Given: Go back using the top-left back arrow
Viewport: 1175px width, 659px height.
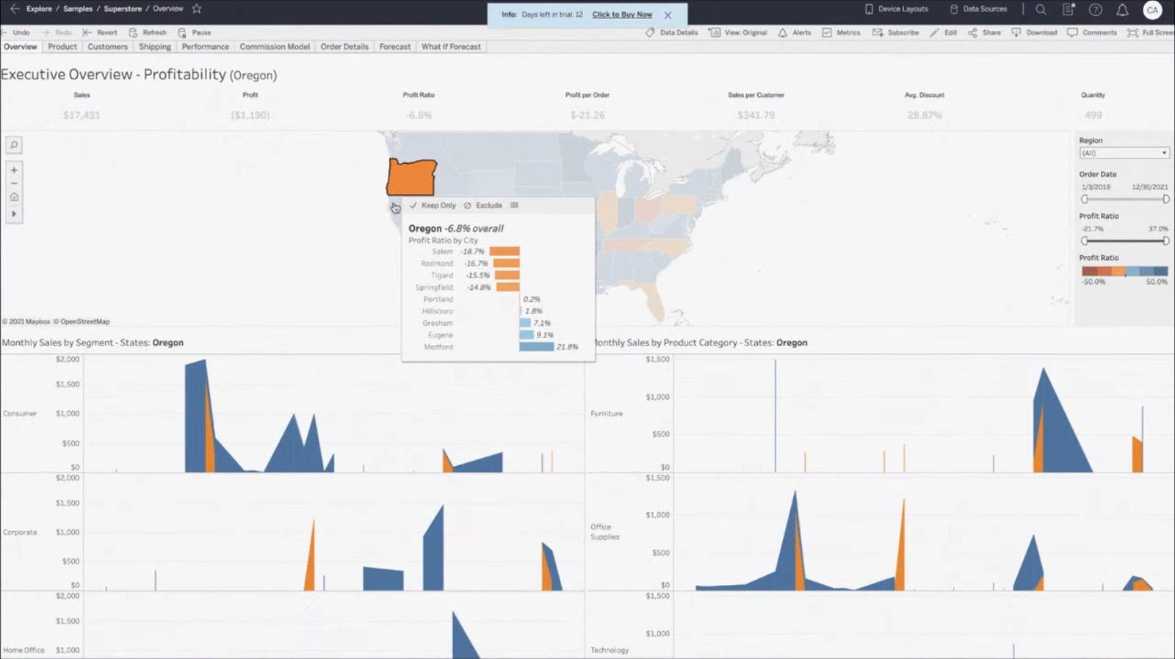Looking at the screenshot, I should (x=15, y=9).
